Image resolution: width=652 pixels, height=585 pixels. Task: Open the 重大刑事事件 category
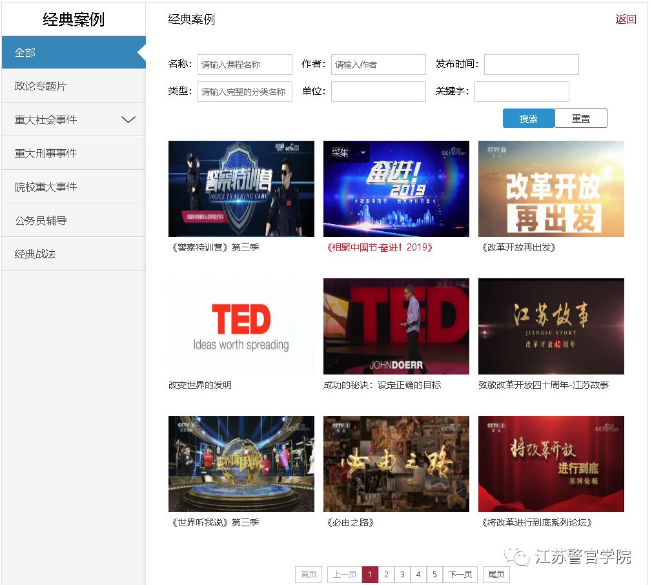point(74,154)
